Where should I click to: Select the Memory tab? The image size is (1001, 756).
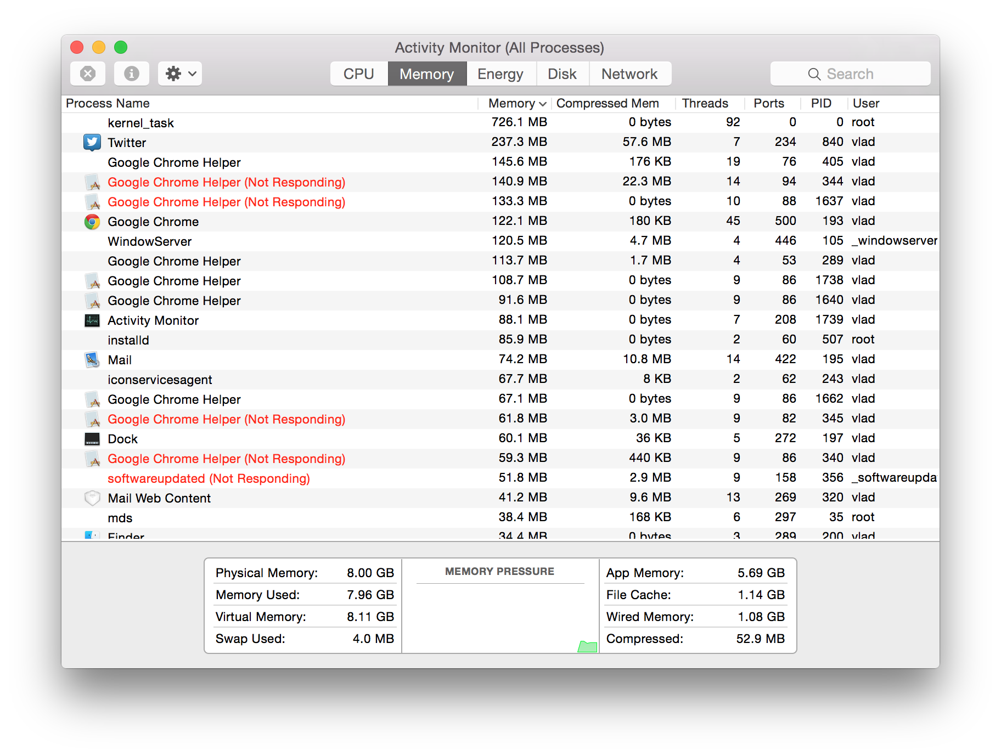427,74
